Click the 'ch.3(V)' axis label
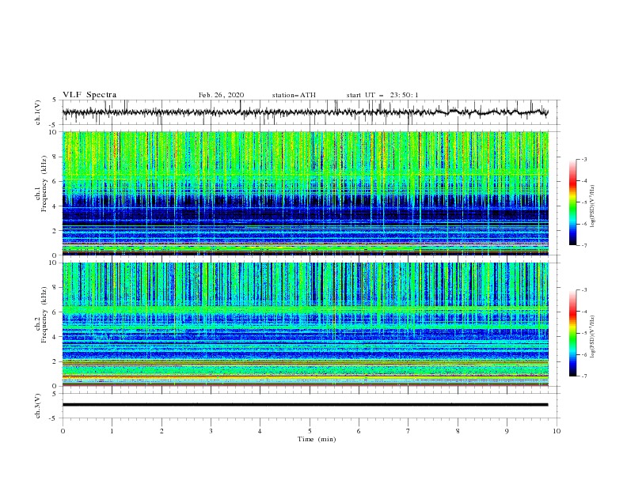The height and width of the screenshot is (484, 627). [38, 406]
